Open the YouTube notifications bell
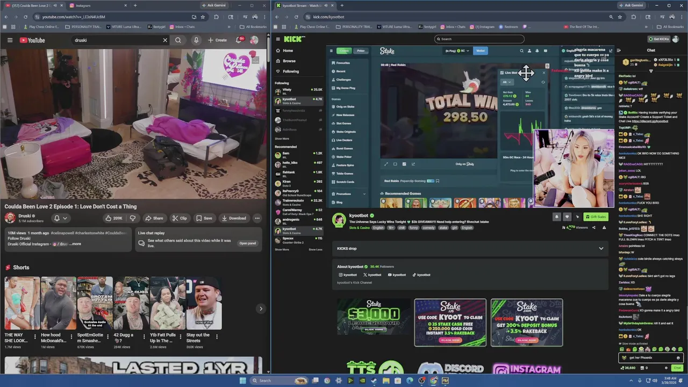 [x=239, y=40]
